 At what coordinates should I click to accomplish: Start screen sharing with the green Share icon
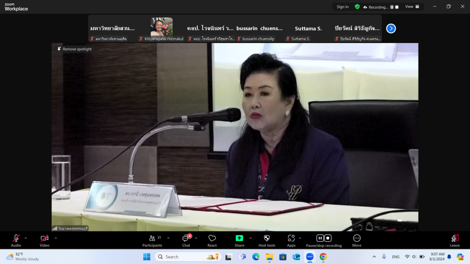[239, 238]
